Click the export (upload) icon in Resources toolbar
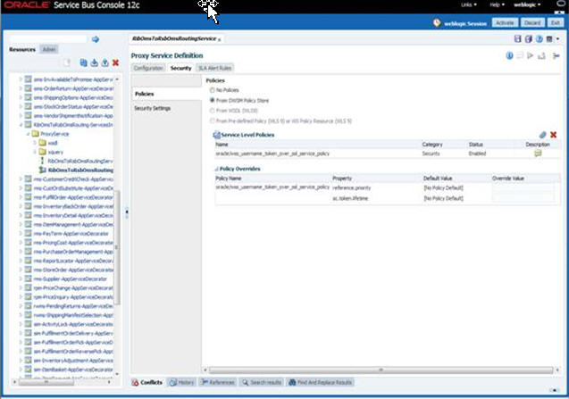The height and width of the screenshot is (399, 569). 105,62
